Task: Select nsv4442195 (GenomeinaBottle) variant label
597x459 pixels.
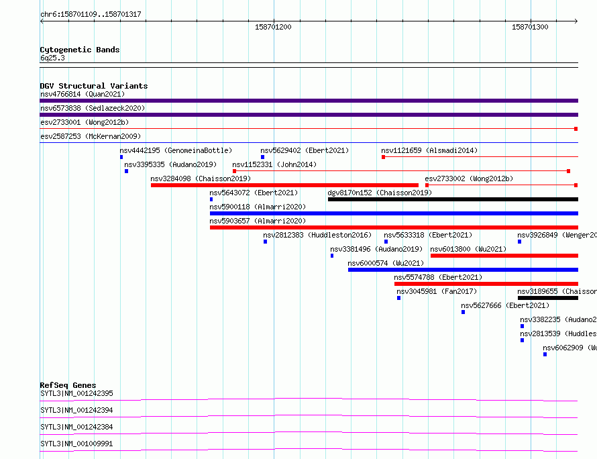Action: pos(176,150)
